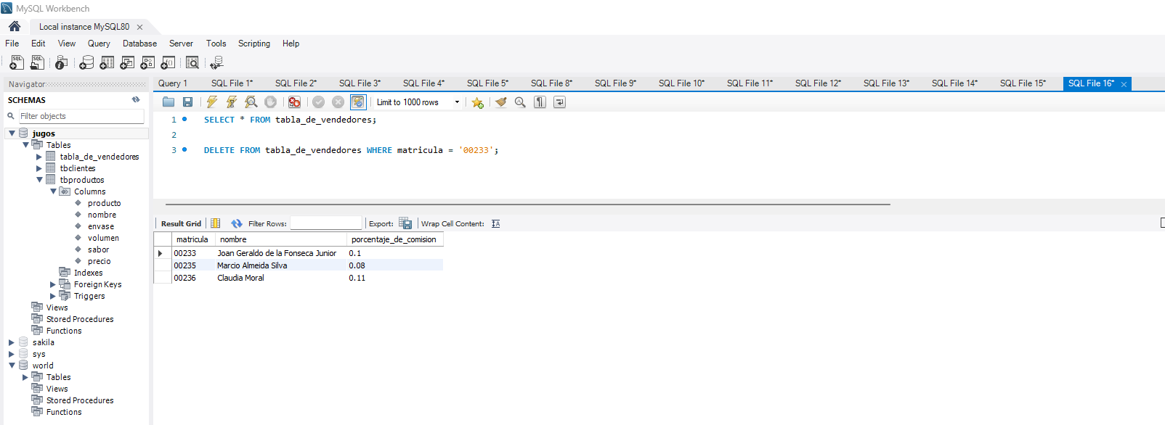
Task: Refresh result grid data
Action: click(237, 223)
